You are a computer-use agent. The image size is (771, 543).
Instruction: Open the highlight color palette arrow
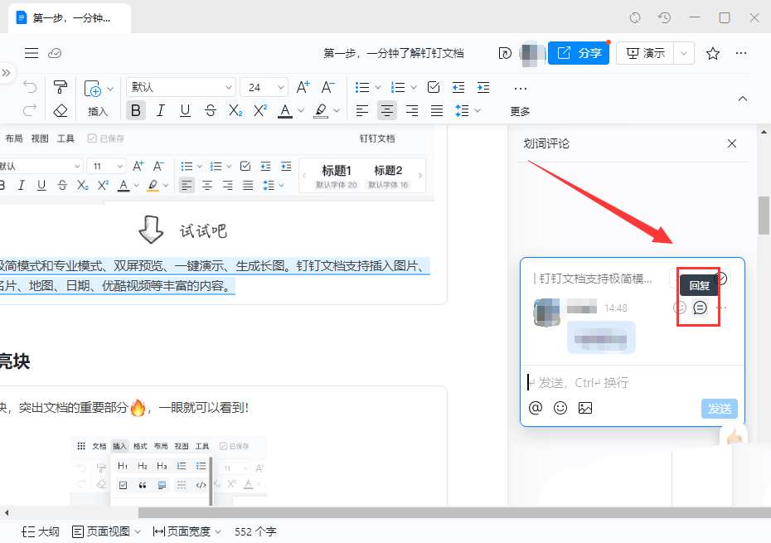click(337, 110)
